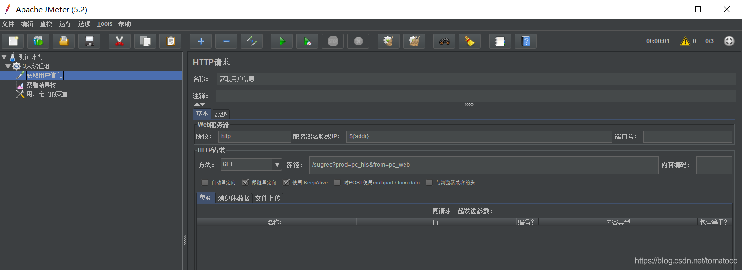
Task: Cut selection with the scissors icon
Action: pyautogui.click(x=119, y=41)
